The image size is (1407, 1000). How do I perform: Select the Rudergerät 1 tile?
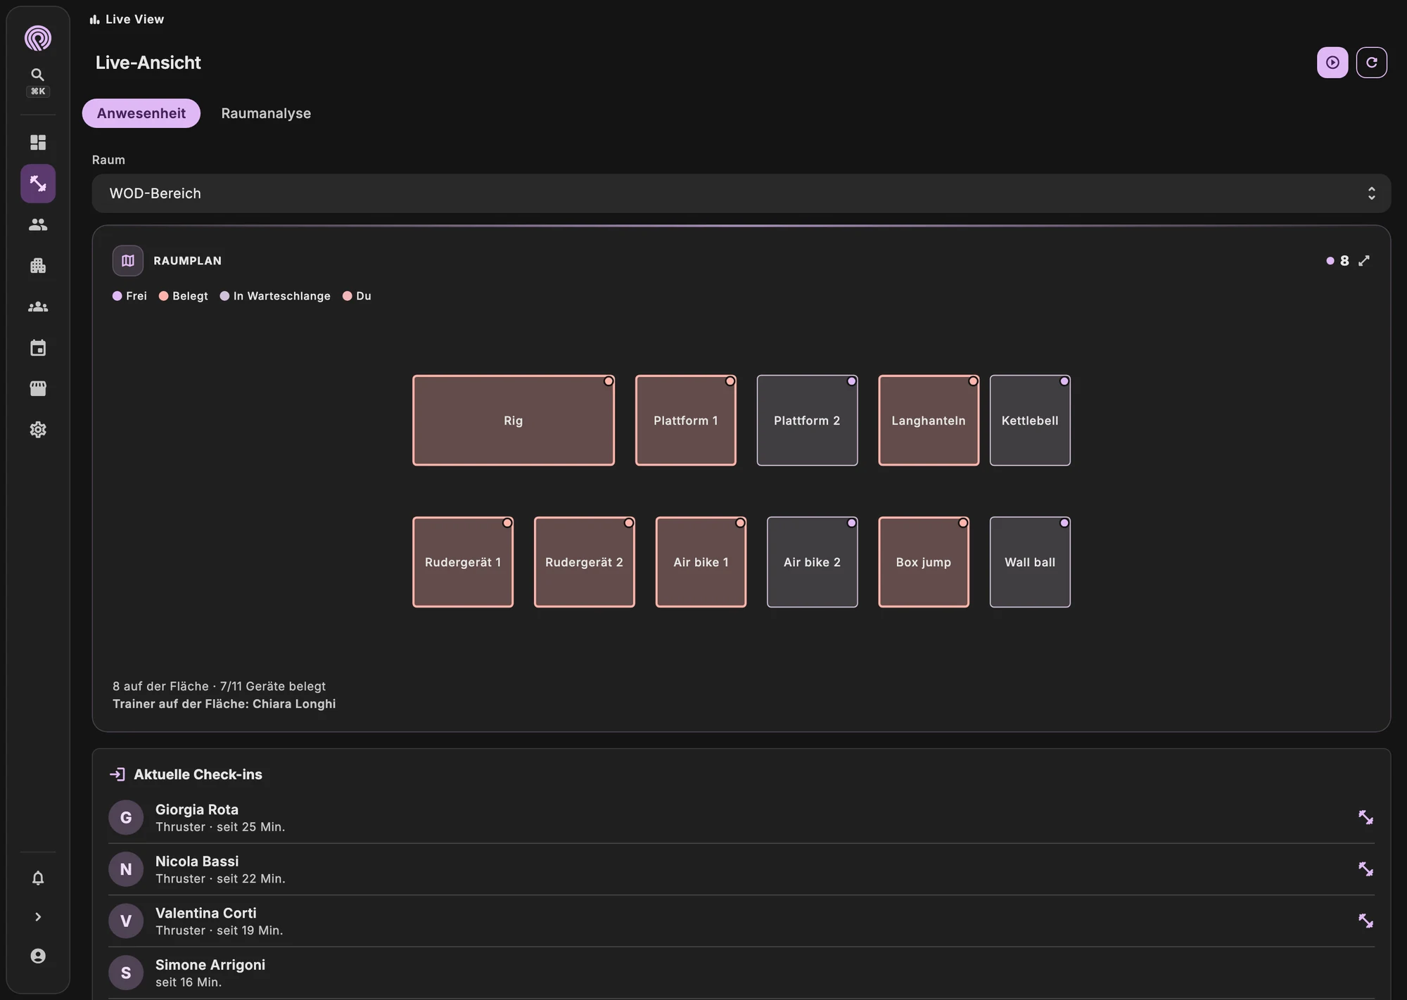(463, 562)
